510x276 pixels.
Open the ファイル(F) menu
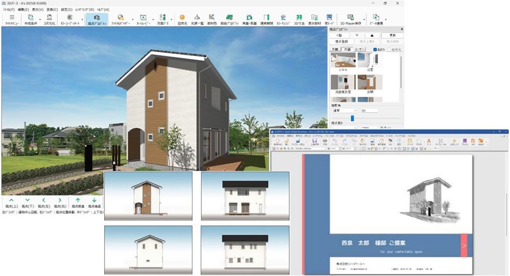point(9,9)
